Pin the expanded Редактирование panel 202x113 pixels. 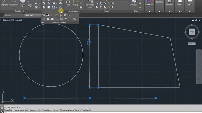(43, 22)
